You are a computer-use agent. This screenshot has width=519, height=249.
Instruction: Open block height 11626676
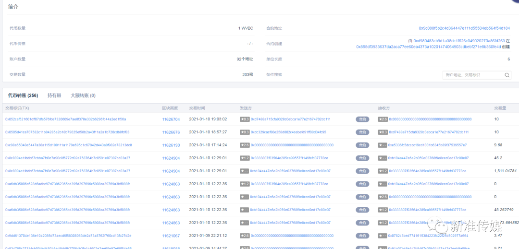point(171,132)
